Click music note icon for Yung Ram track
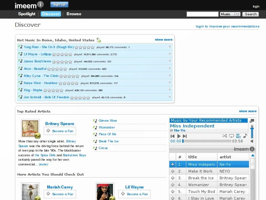The width and height of the screenshot is (266, 200). [x=20, y=47]
